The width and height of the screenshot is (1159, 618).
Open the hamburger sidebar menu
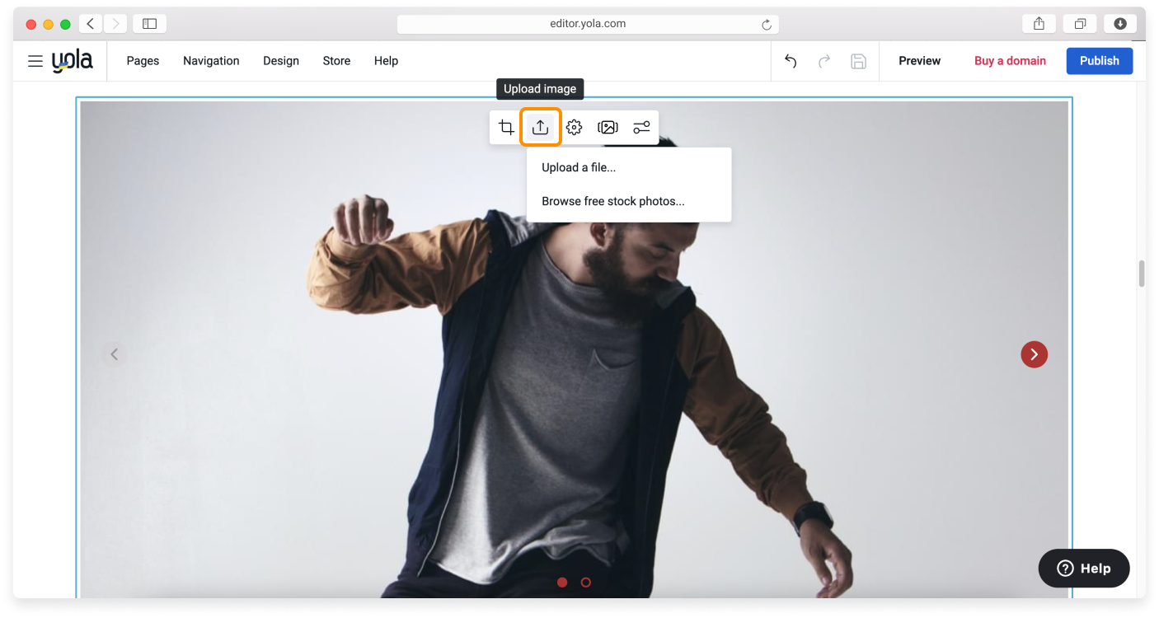tap(35, 60)
